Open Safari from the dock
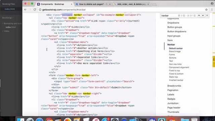This screenshot has height=121, width=215. 40,120
